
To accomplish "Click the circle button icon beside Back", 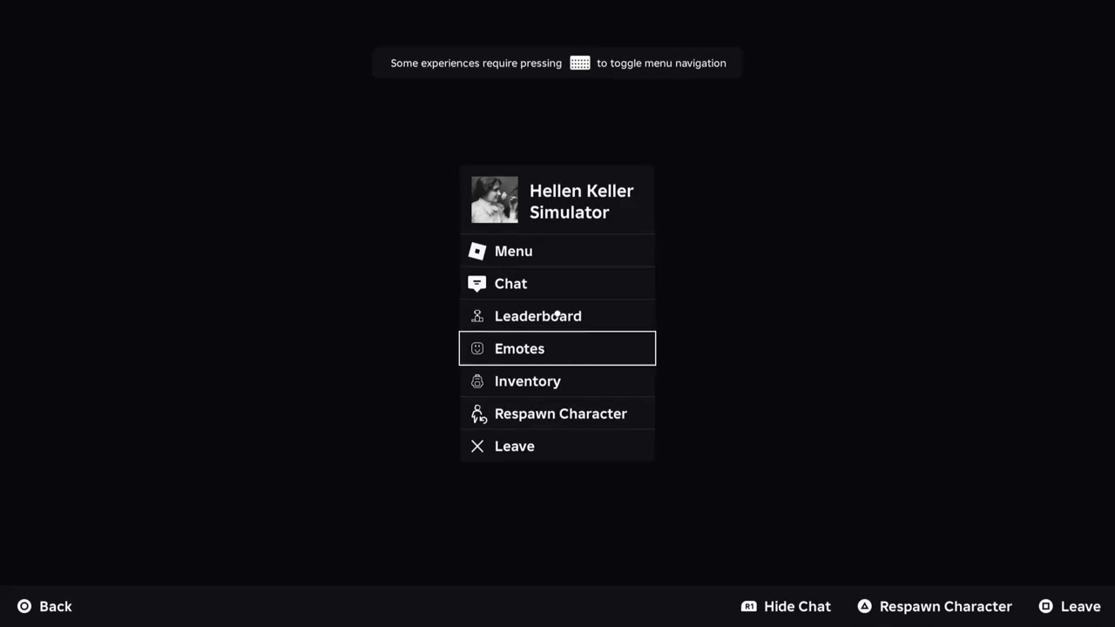I will pos(24,606).
